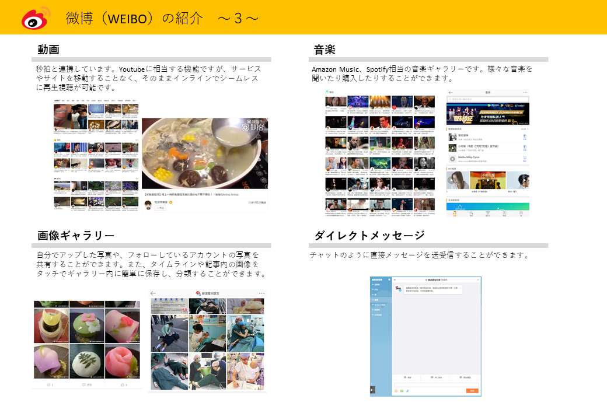The width and height of the screenshot is (607, 420).
Task: Tap back arrow in the photo gallery screen
Action: (x=154, y=293)
